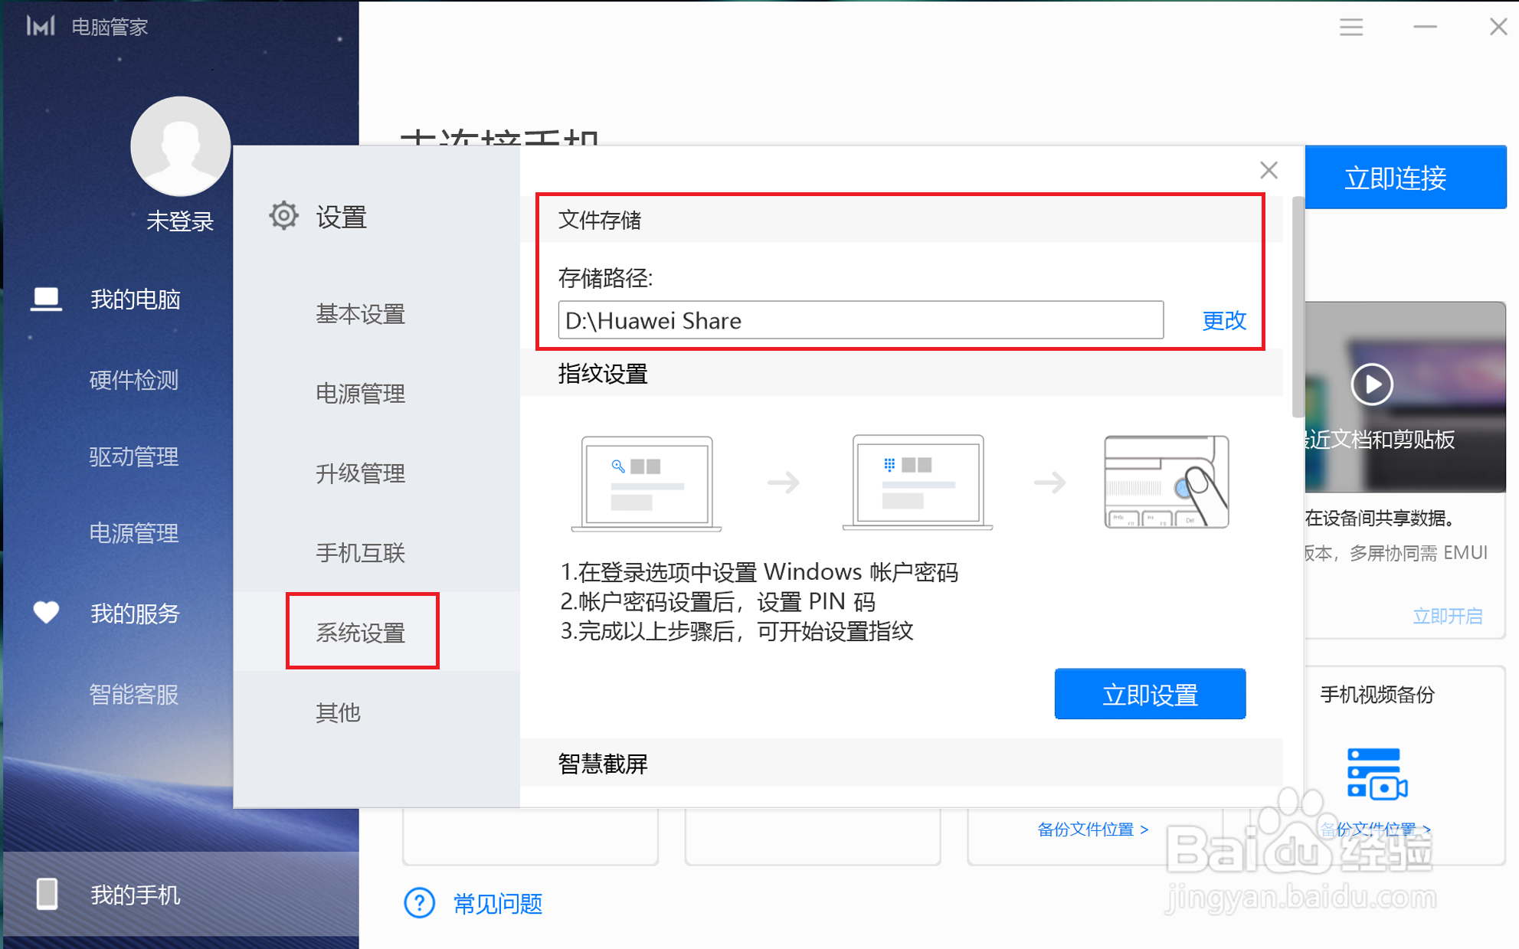The height and width of the screenshot is (949, 1519).
Task: Click the settings gear icon
Action: point(283,216)
